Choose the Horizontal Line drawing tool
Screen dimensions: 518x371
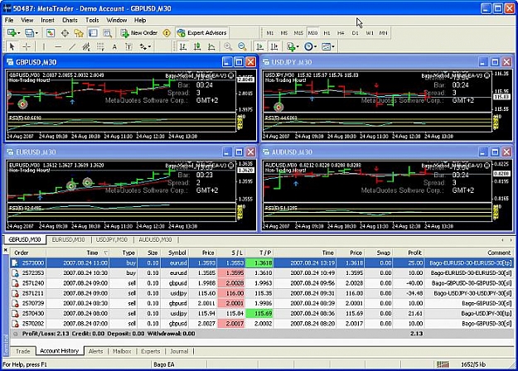(58, 46)
